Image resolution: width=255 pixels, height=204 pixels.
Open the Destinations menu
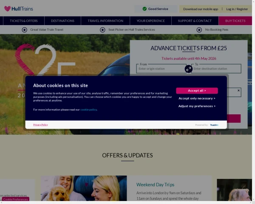(x=62, y=21)
